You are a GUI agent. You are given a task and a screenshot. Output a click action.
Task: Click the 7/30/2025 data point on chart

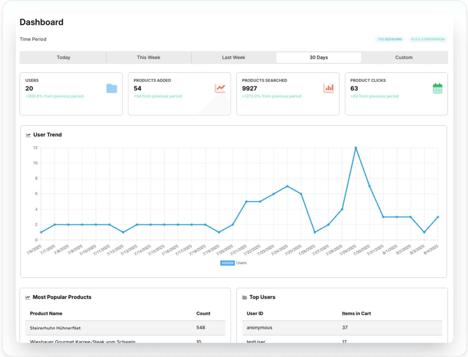pyautogui.click(x=370, y=186)
